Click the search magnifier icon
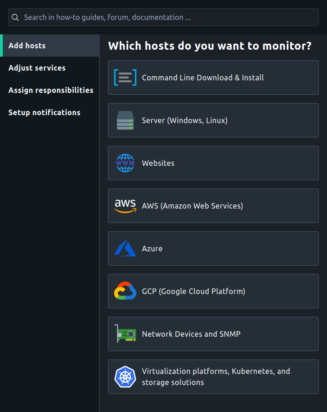The image size is (327, 412). click(15, 17)
